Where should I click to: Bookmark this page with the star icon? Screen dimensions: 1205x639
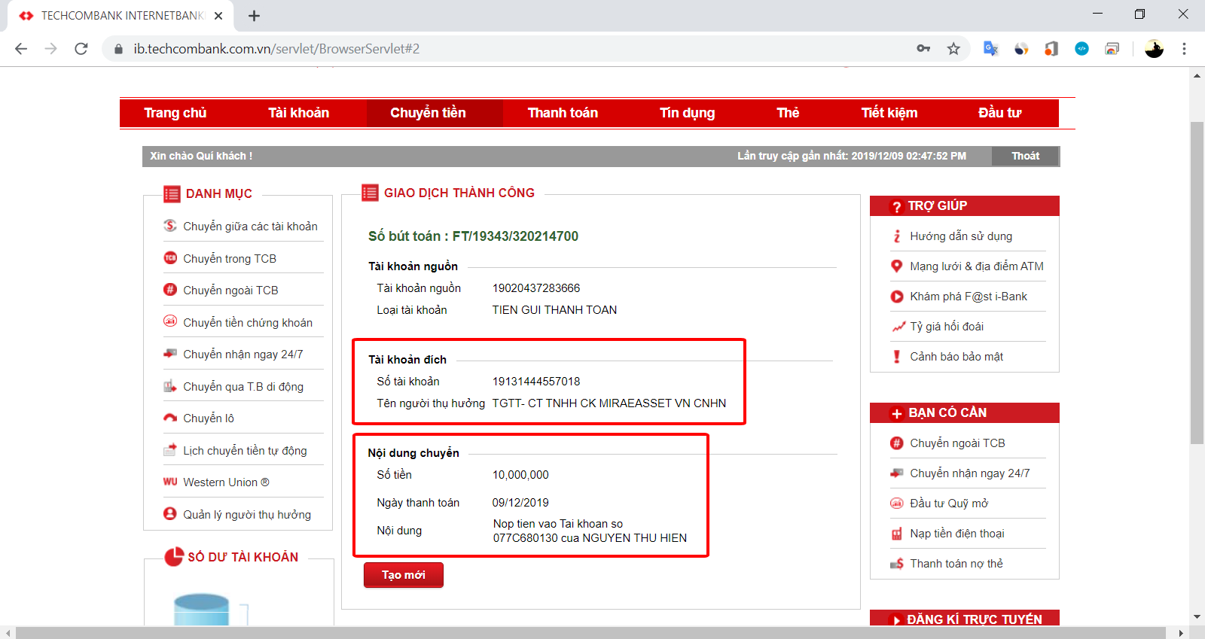(x=953, y=49)
